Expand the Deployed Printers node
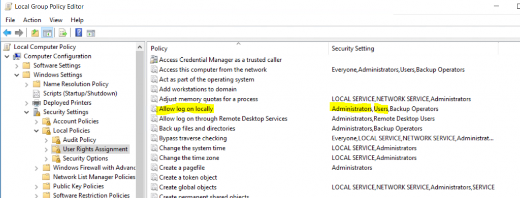 [27, 103]
